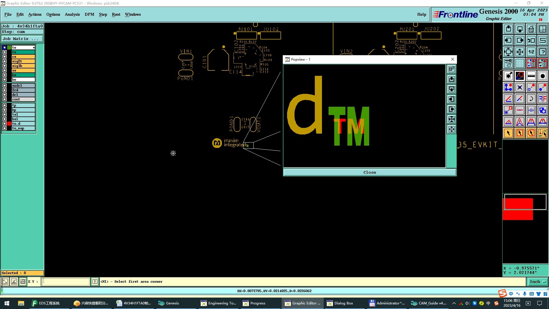Open the Options menu
The width and height of the screenshot is (549, 309).
53,14
